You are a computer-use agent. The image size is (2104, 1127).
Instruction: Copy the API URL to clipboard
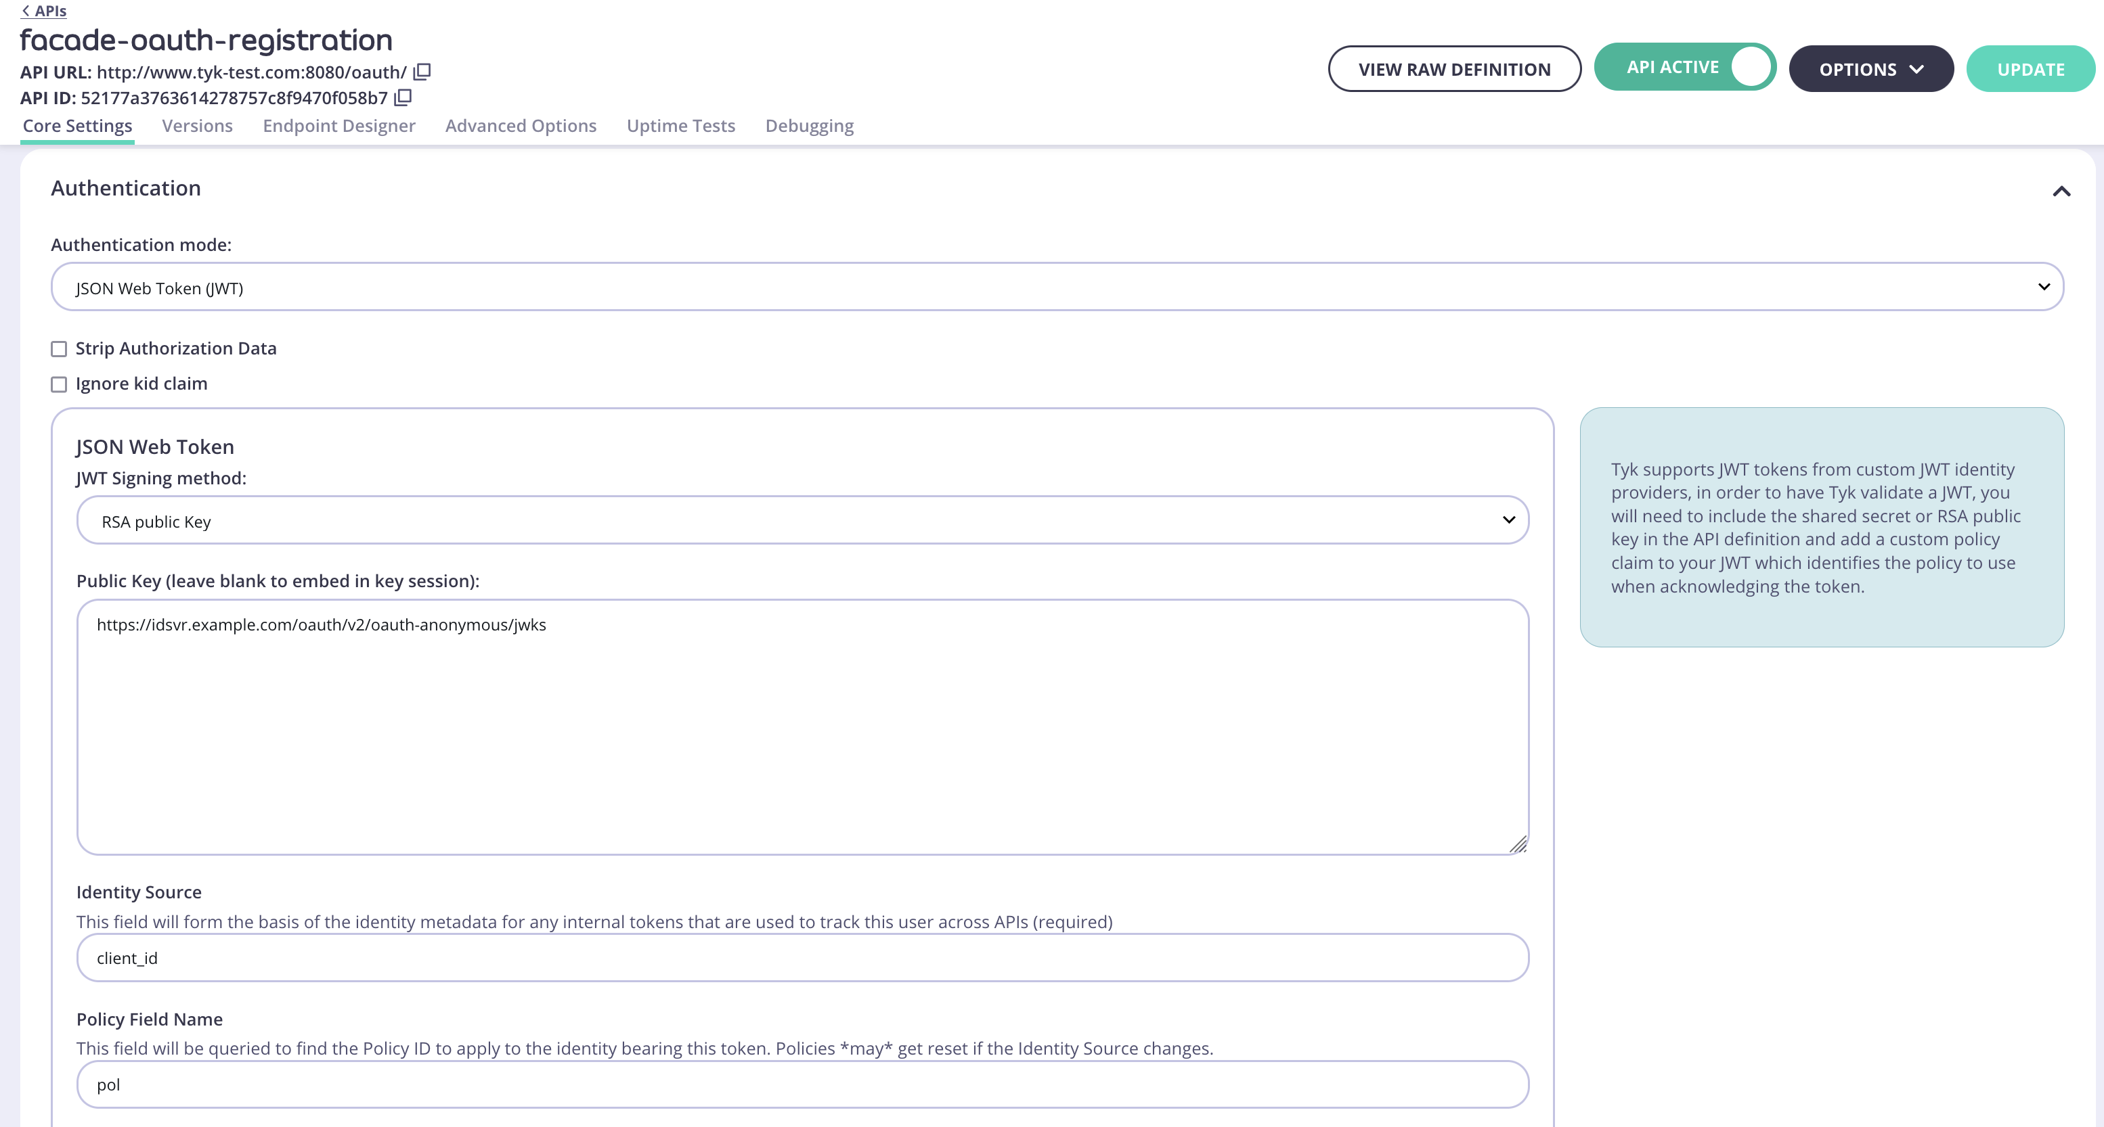click(x=422, y=72)
